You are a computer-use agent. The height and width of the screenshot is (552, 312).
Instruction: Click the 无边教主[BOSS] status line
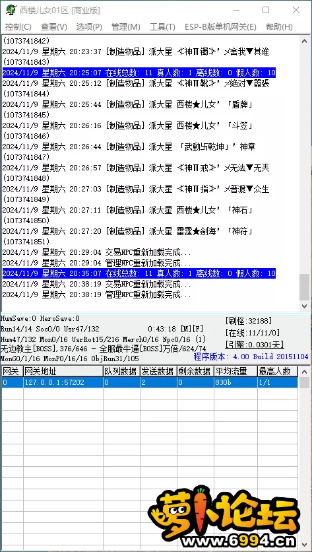(x=104, y=349)
